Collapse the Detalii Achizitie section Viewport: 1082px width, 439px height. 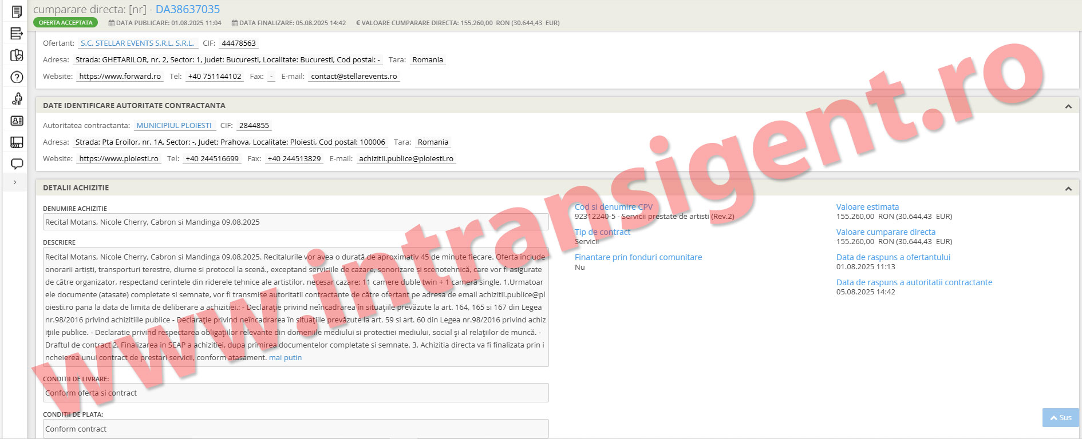pyautogui.click(x=1068, y=189)
